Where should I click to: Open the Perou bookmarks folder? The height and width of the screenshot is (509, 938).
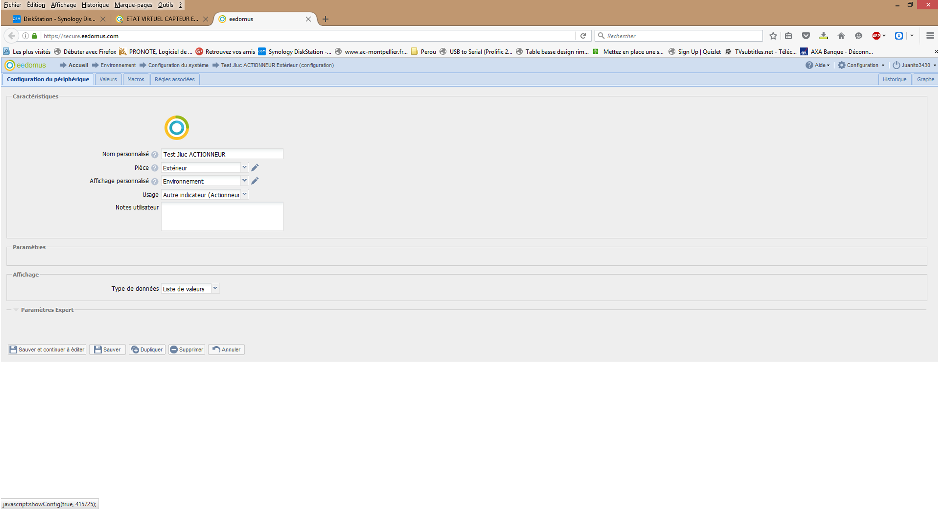pos(424,52)
